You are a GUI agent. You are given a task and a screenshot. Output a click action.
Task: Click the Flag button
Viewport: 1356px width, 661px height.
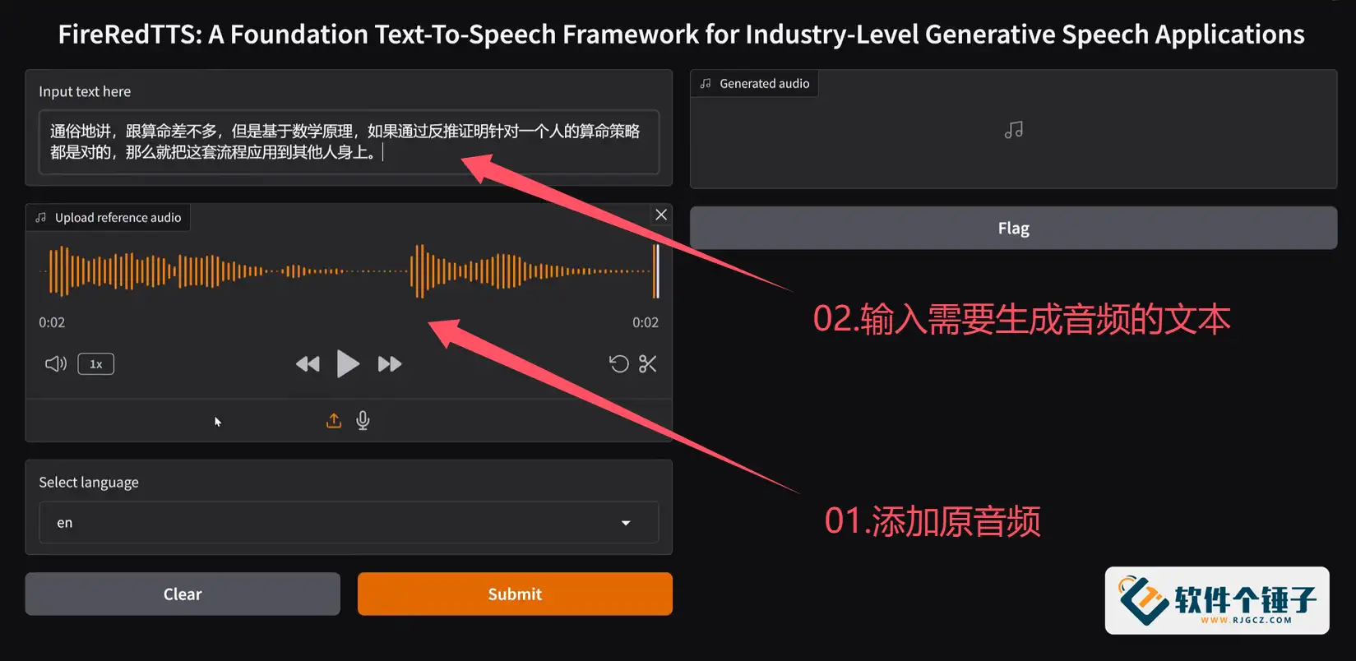1013,228
